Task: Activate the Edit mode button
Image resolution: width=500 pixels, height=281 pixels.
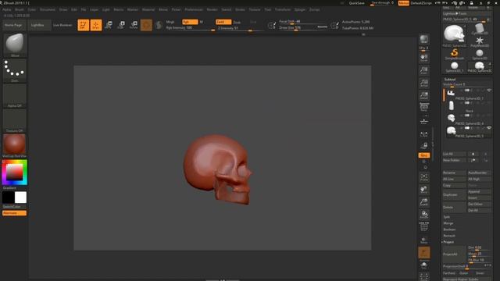Action: [x=84, y=25]
